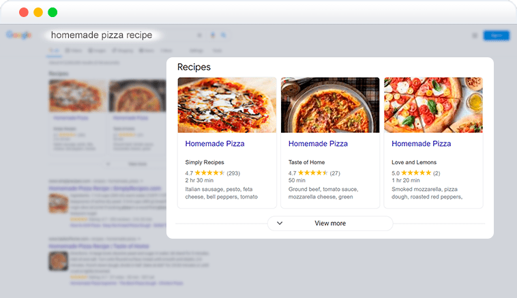517x298 pixels.
Task: Click ingredients text starting Ground beef, tomato sauce
Action: click(323, 193)
